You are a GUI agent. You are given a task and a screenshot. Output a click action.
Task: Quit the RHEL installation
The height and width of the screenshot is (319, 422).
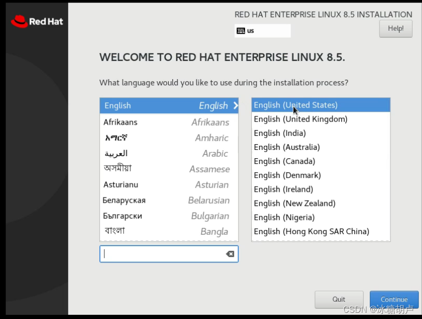pos(339,299)
